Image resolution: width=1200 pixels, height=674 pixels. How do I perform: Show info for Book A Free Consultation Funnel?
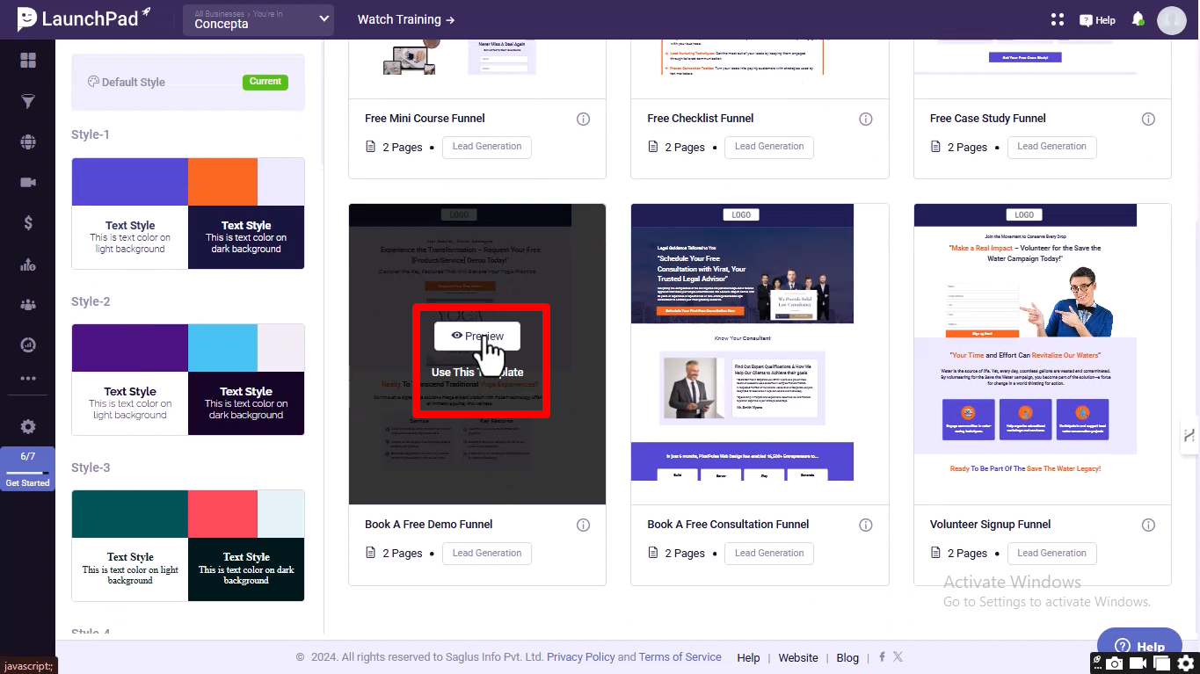pos(865,525)
